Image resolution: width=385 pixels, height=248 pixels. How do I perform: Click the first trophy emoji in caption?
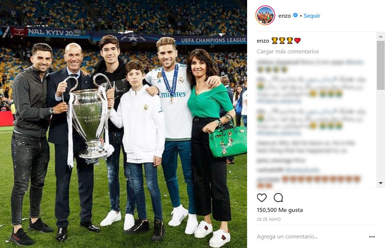(x=275, y=40)
